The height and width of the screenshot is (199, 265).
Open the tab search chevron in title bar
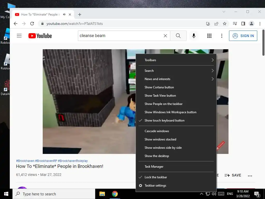point(224,12)
